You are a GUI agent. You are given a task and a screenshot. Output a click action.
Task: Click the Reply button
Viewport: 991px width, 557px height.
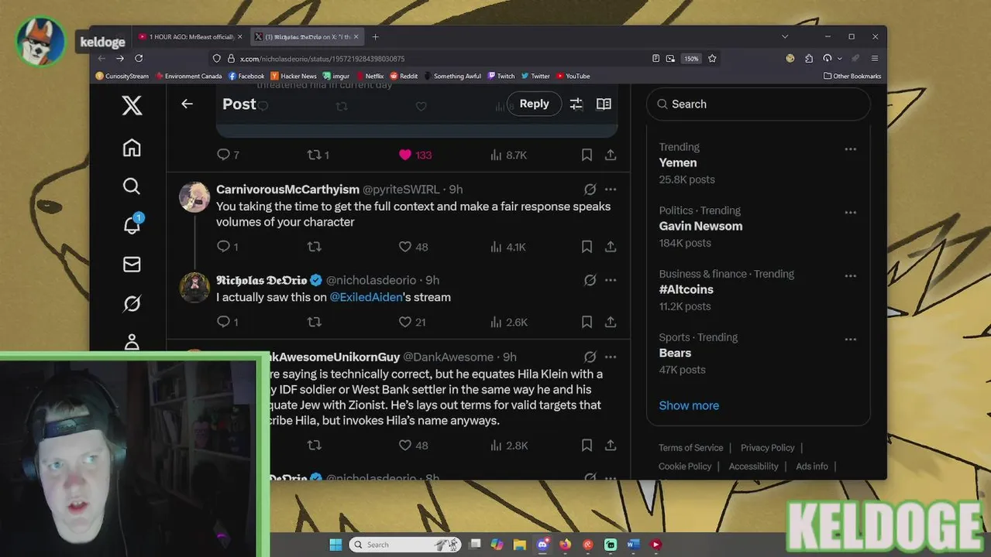534,104
